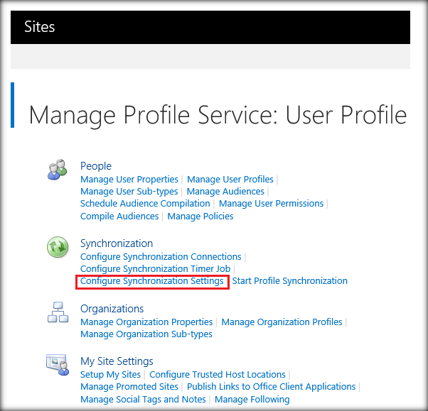Open Manage User Permissions
The height and width of the screenshot is (411, 428).
pos(271,204)
